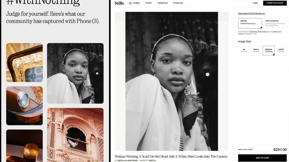Image resolution: width=289 pixels, height=162 pixels.
Task: Click the Add To Cart button
Action: tap(262, 158)
